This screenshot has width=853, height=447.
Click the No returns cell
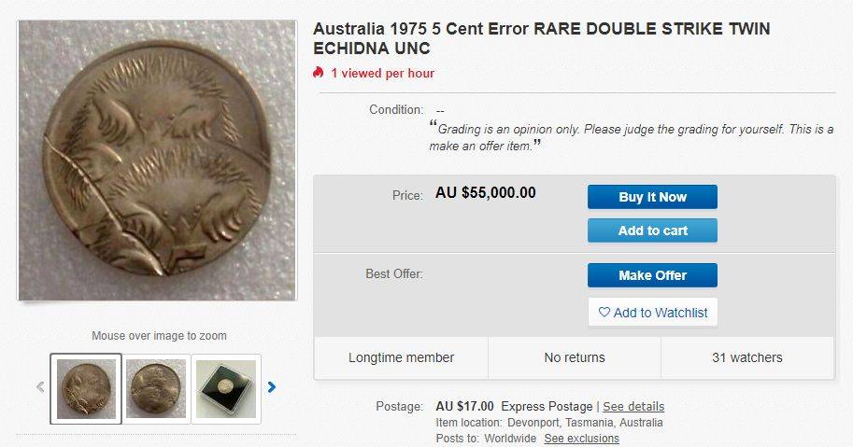tap(575, 357)
